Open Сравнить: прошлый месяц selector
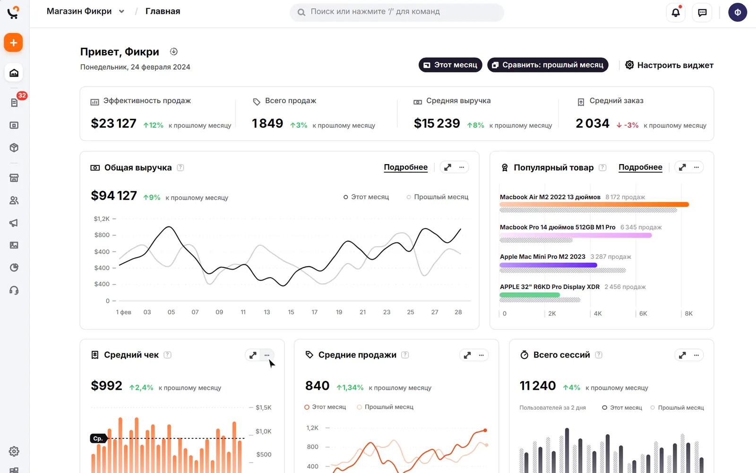 point(548,65)
